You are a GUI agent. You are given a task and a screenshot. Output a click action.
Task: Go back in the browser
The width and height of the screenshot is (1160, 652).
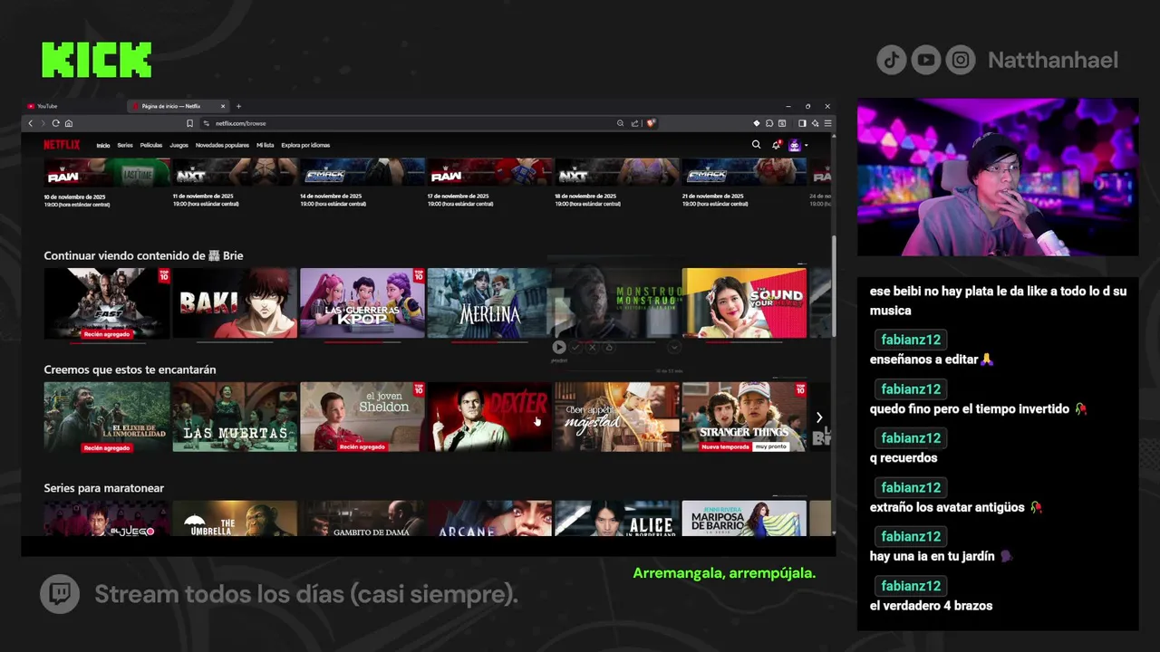(x=30, y=123)
